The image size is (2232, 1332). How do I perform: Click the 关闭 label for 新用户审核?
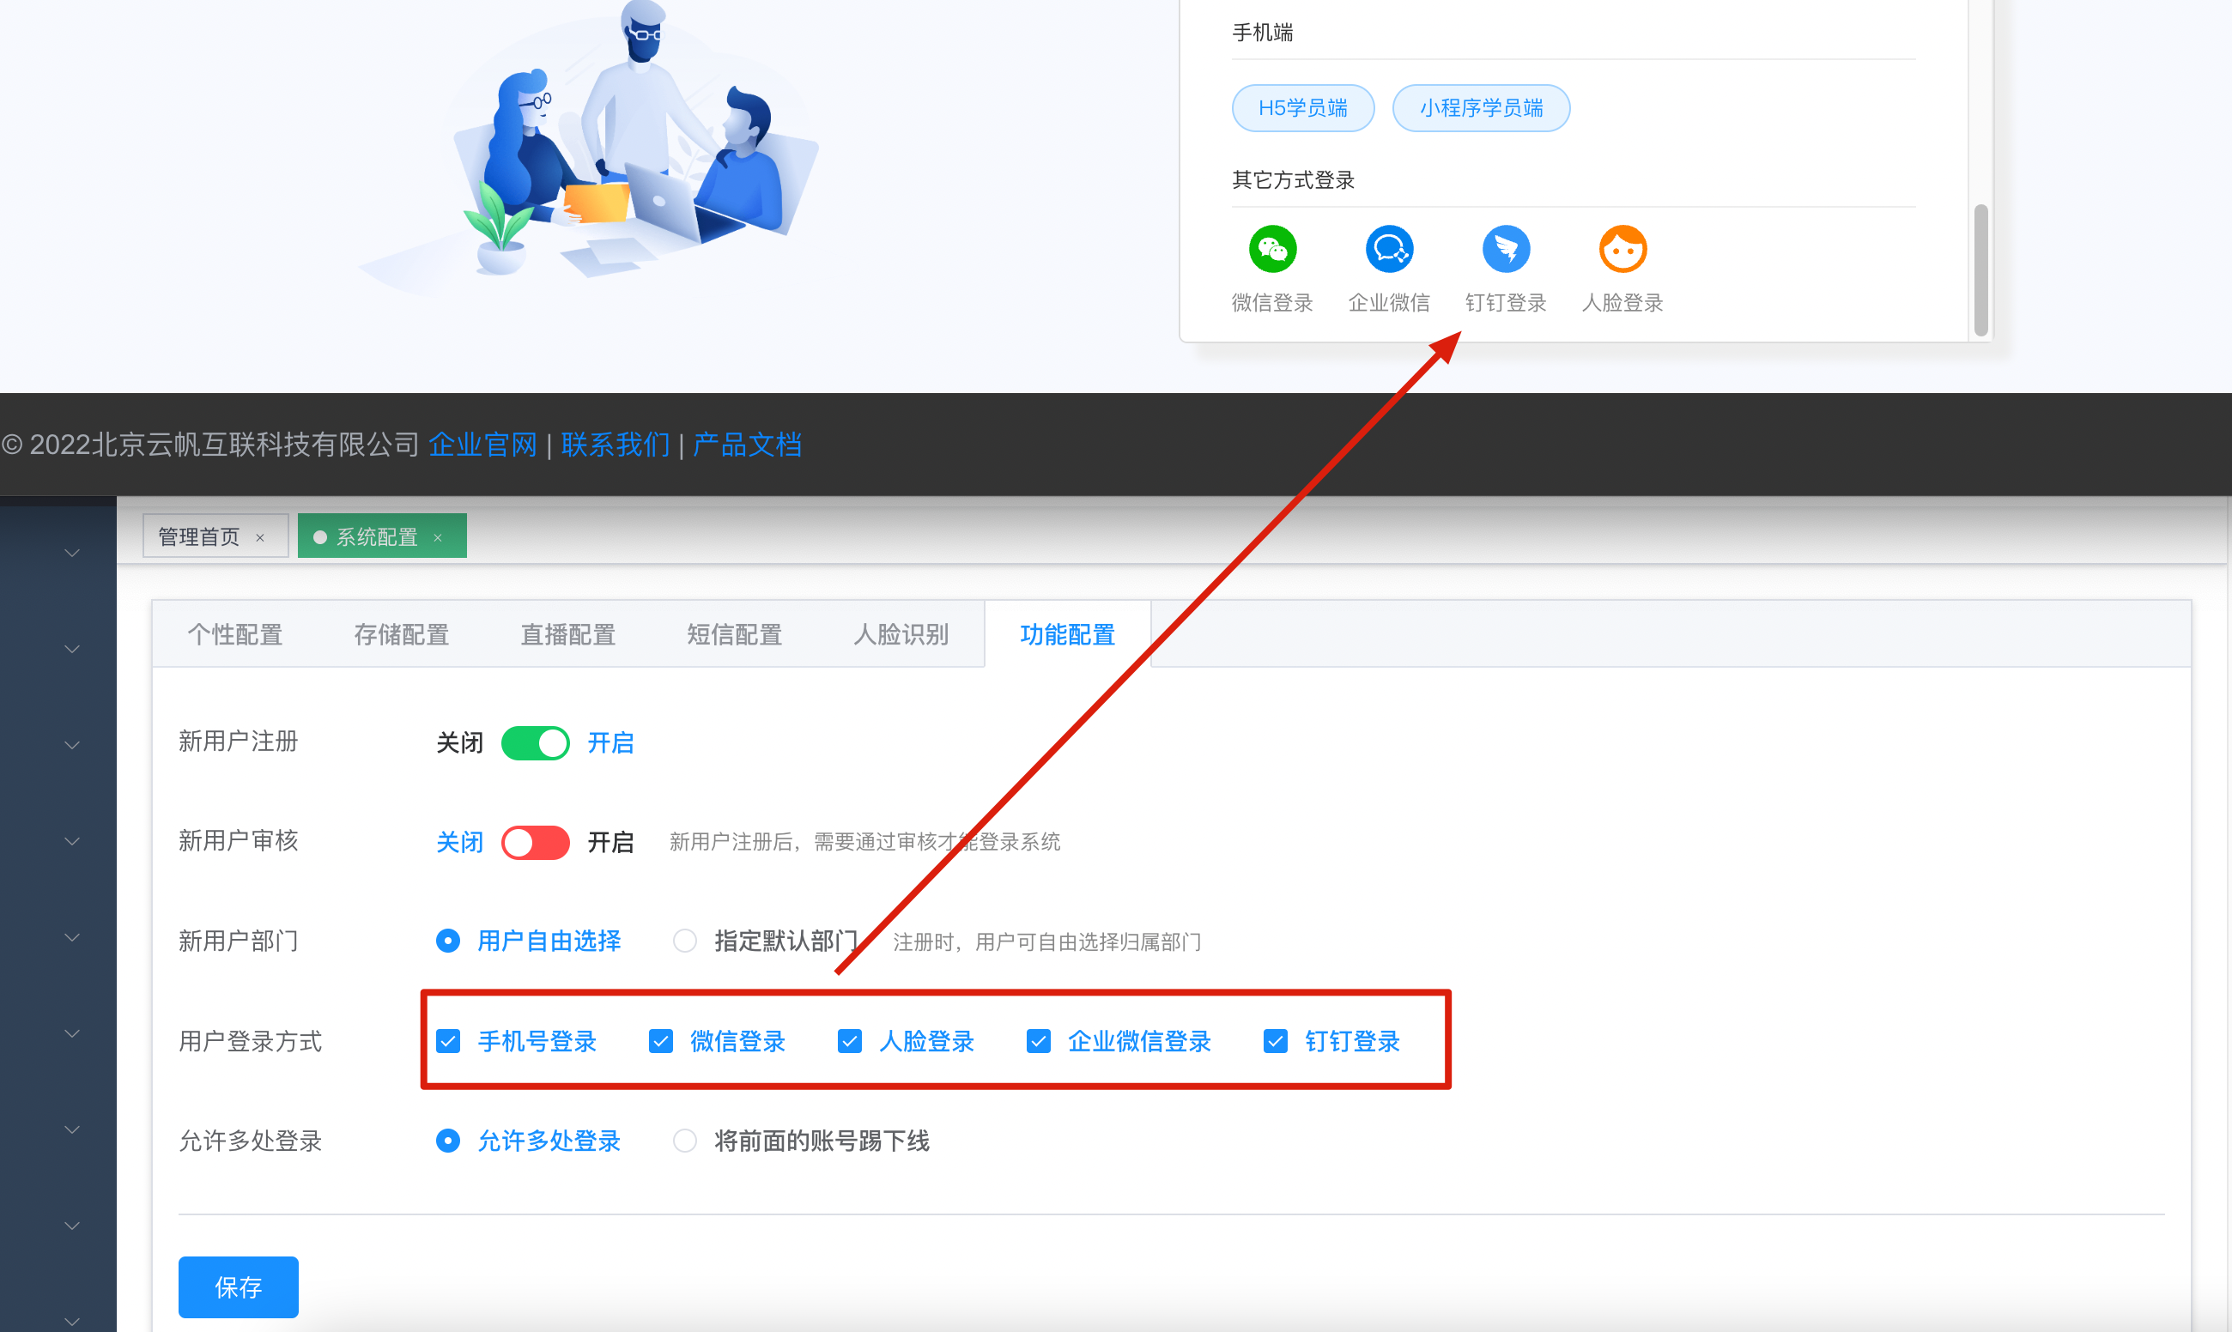(459, 843)
